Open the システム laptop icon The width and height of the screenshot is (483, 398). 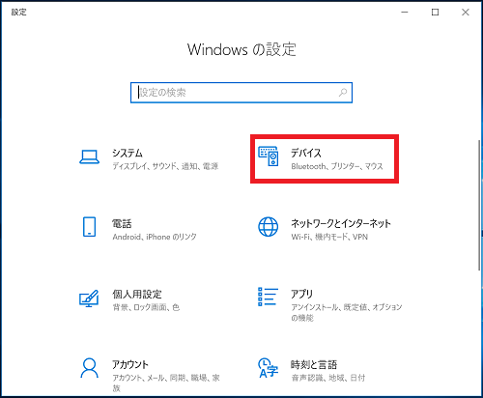coord(89,157)
